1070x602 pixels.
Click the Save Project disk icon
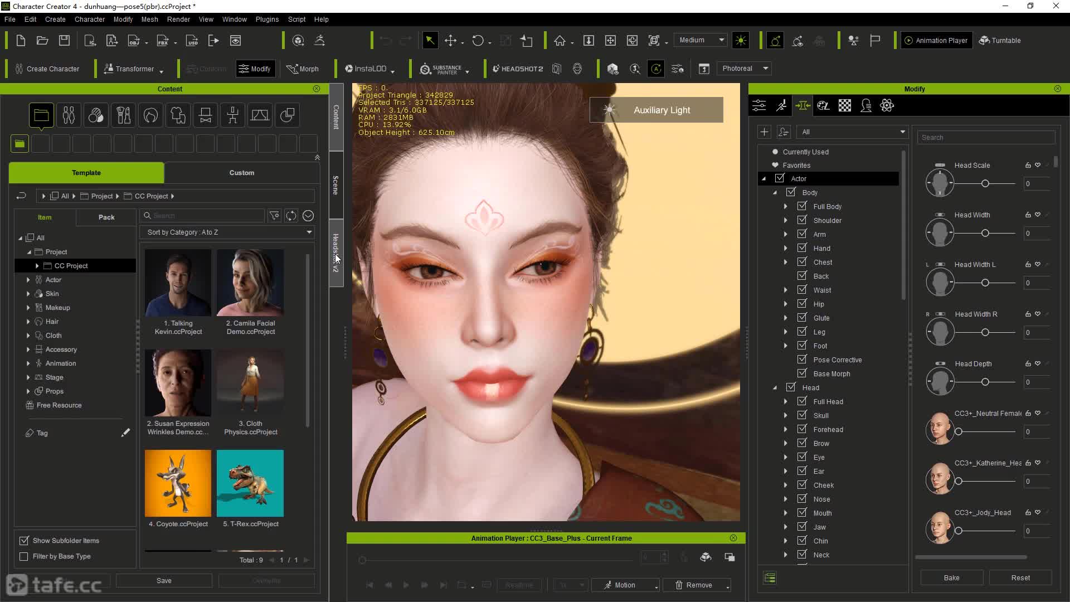pyautogui.click(x=64, y=40)
